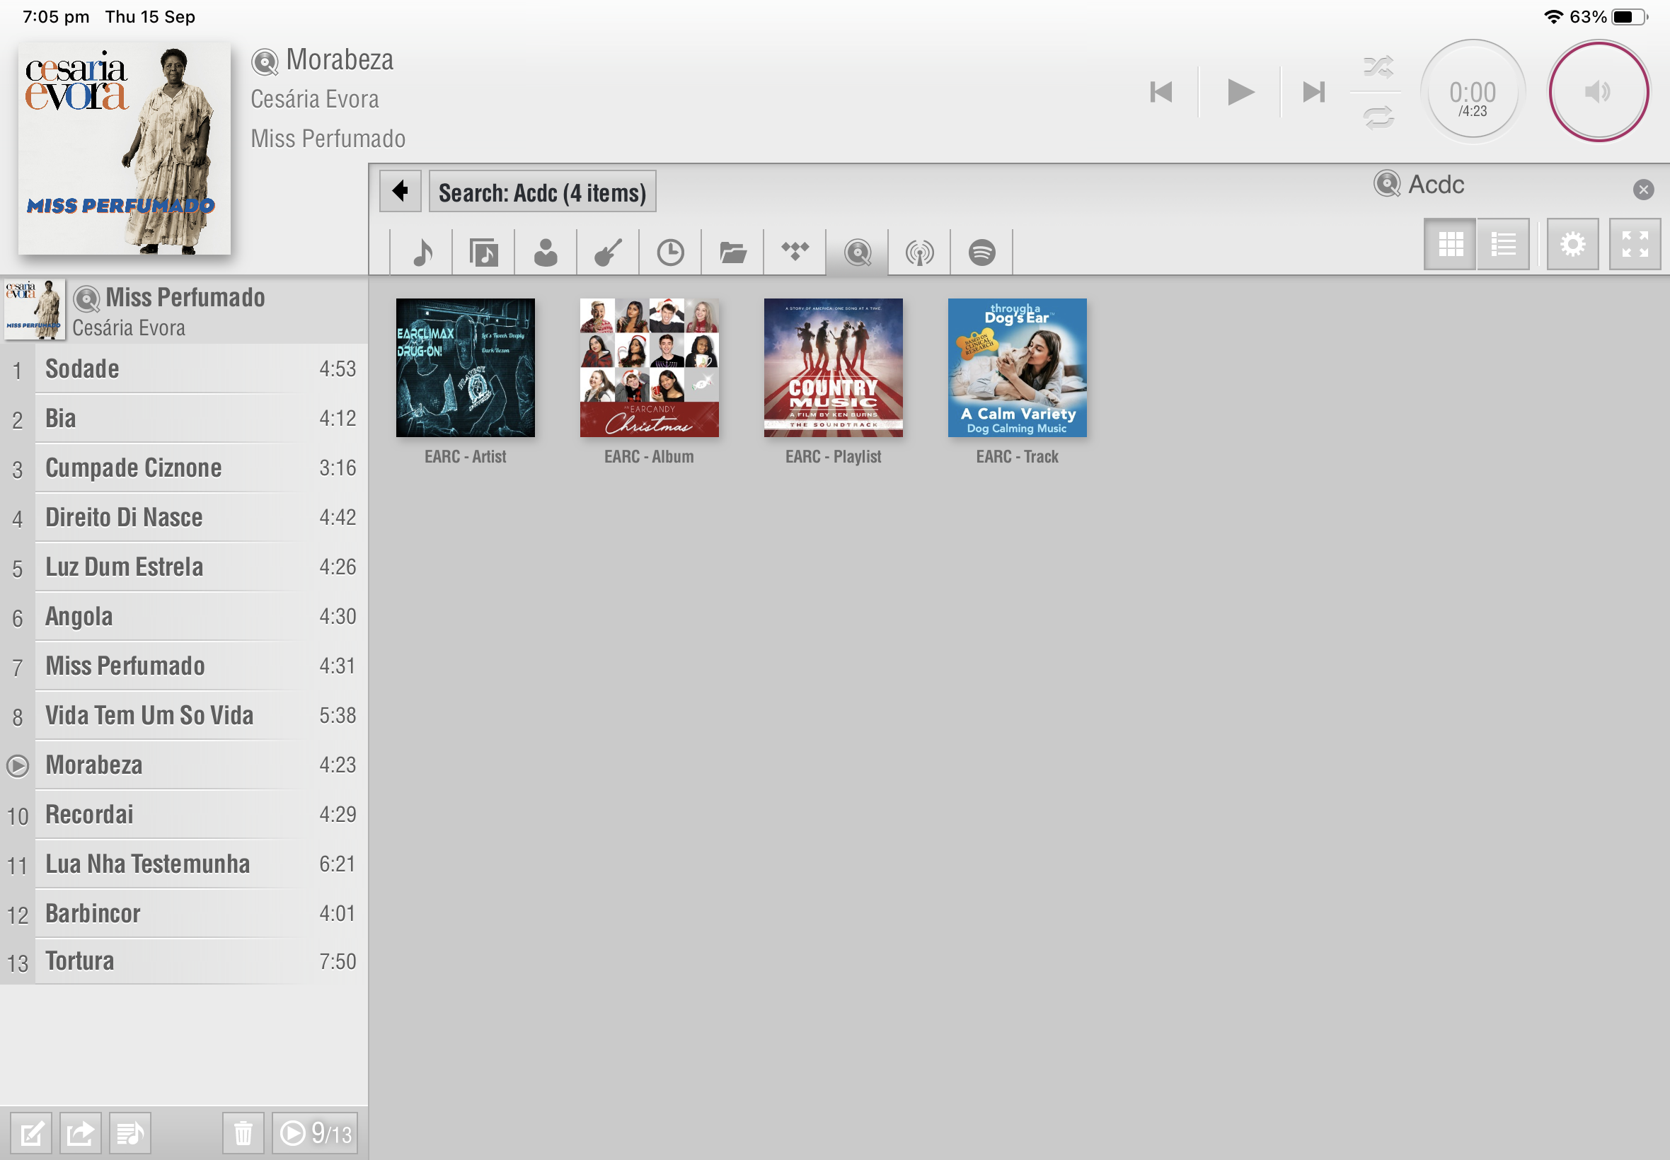Open the Internet radio antenna icon

pyautogui.click(x=920, y=253)
